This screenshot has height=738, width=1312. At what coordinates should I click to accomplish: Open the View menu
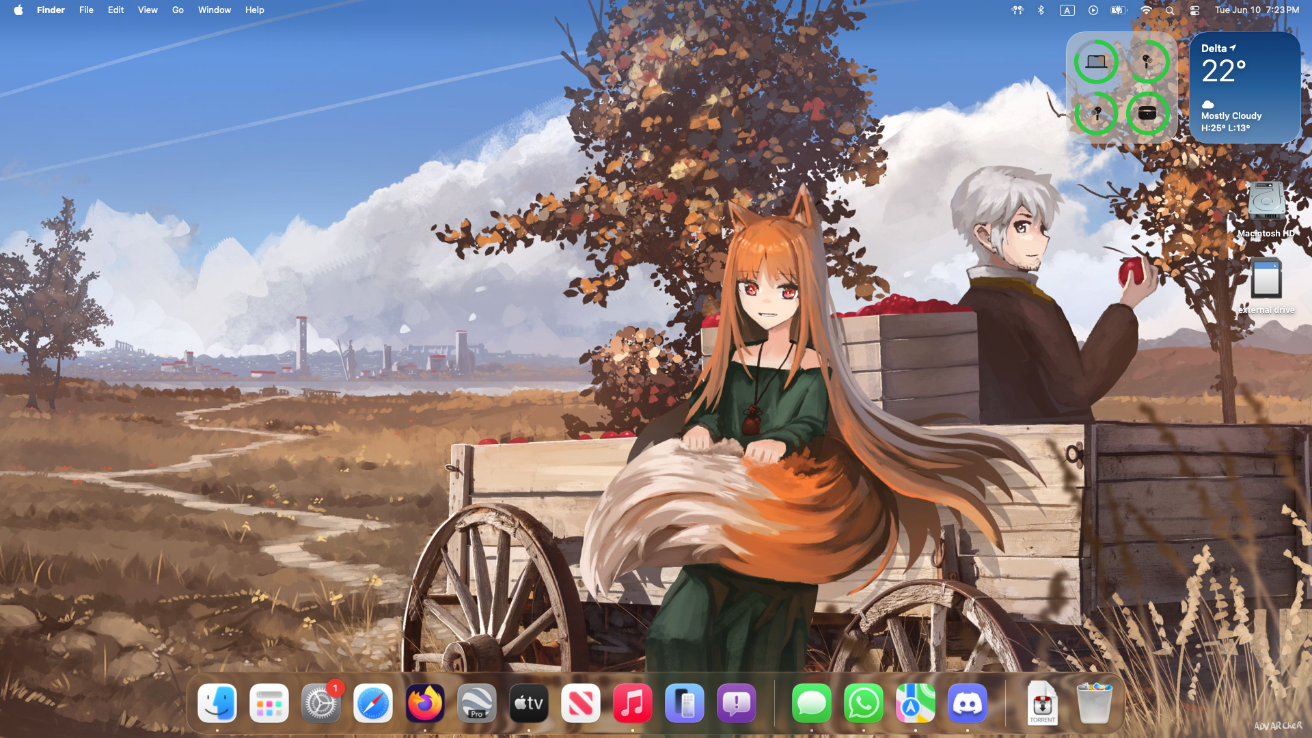[148, 10]
